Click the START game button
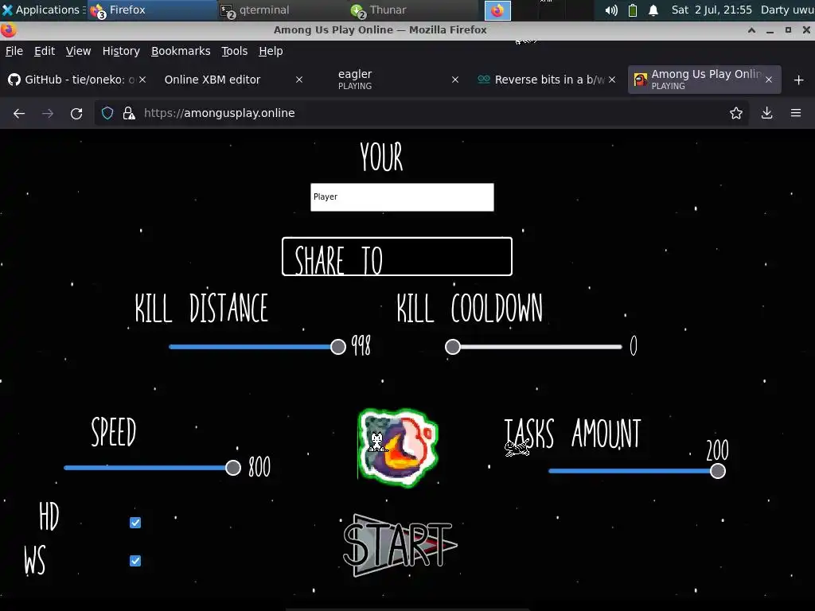The image size is (815, 611). [400, 545]
